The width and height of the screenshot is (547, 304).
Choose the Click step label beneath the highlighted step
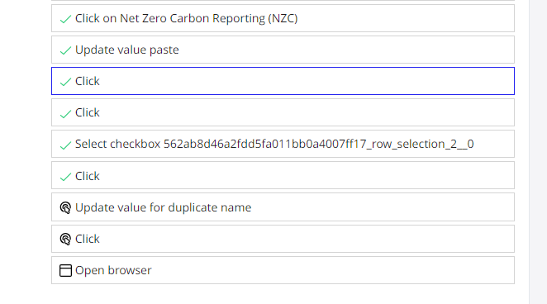(x=88, y=112)
